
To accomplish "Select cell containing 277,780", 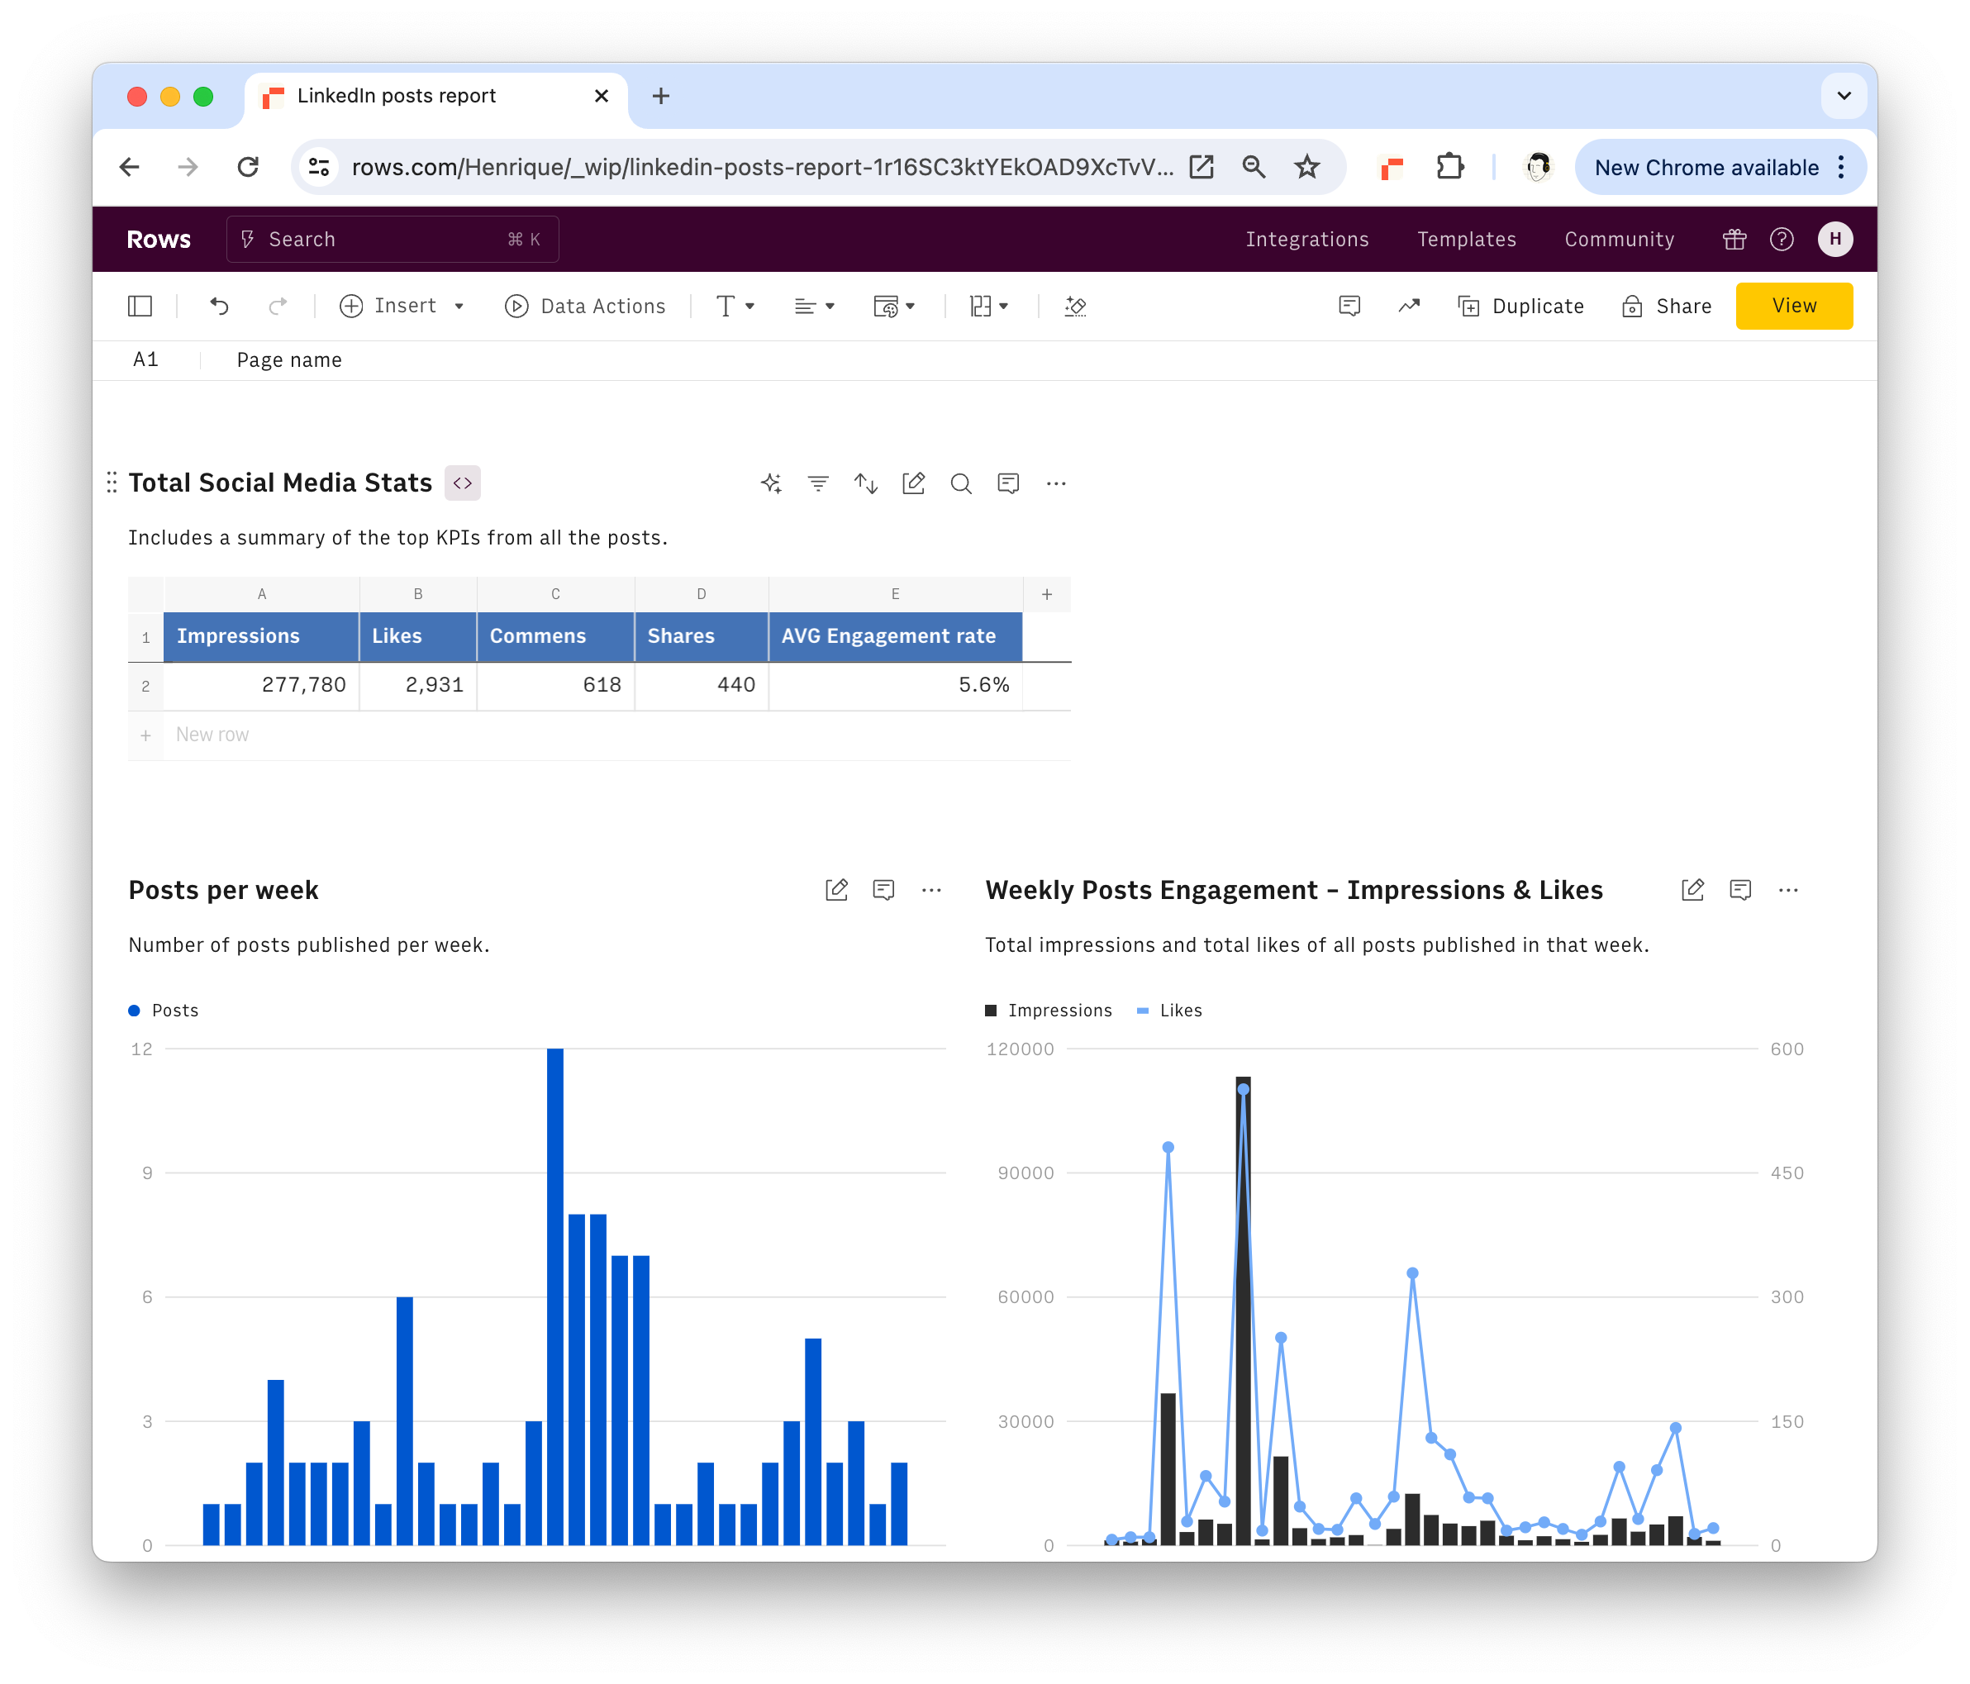I will coord(261,686).
